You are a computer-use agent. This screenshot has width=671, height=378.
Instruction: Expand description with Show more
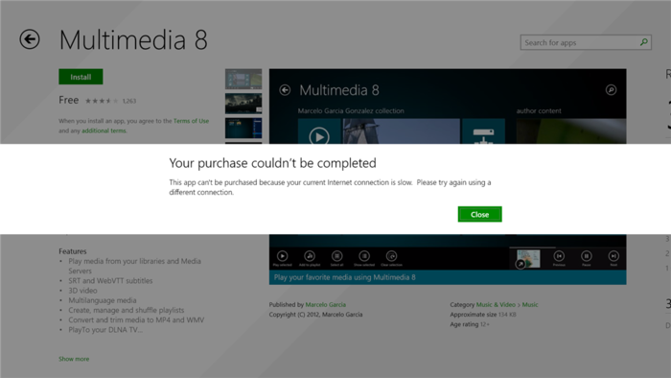pos(74,359)
